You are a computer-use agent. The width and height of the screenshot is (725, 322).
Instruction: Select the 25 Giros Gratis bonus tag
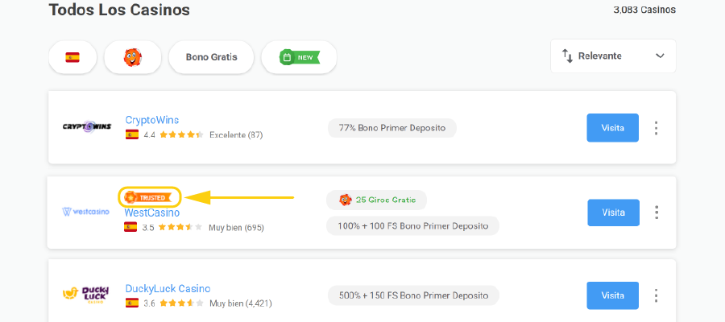(x=376, y=200)
